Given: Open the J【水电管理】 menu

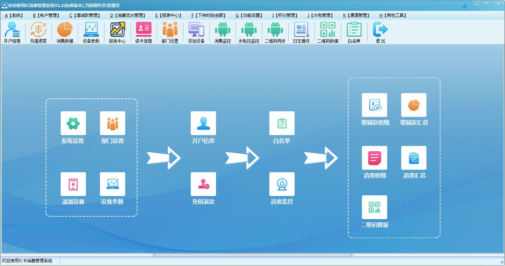Looking at the screenshot, I should tap(320, 15).
